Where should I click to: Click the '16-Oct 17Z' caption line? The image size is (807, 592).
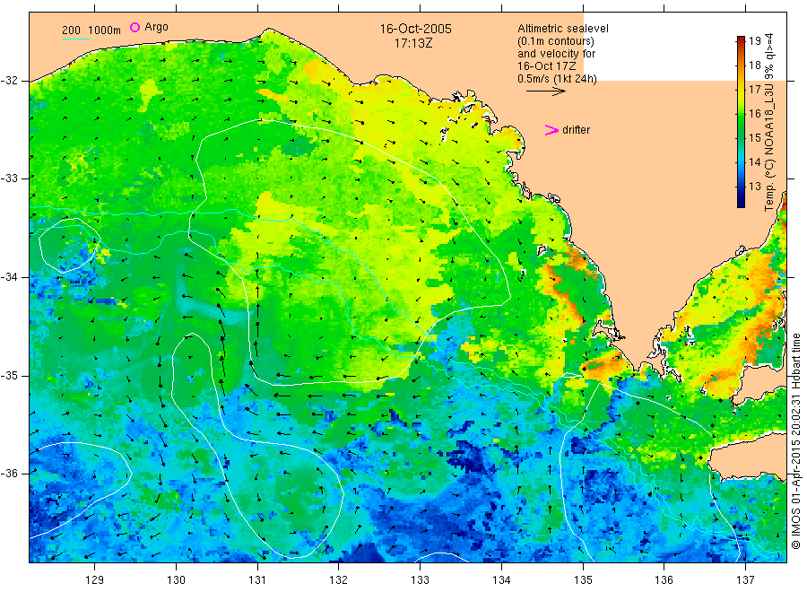click(x=547, y=65)
